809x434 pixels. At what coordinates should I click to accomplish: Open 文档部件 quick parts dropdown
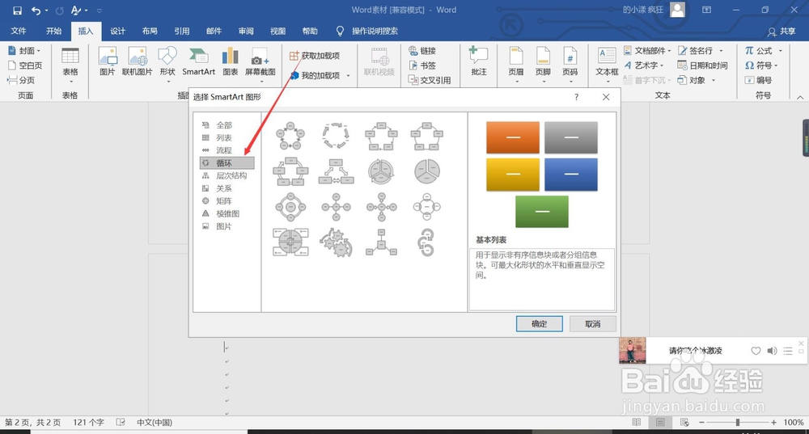(647, 51)
